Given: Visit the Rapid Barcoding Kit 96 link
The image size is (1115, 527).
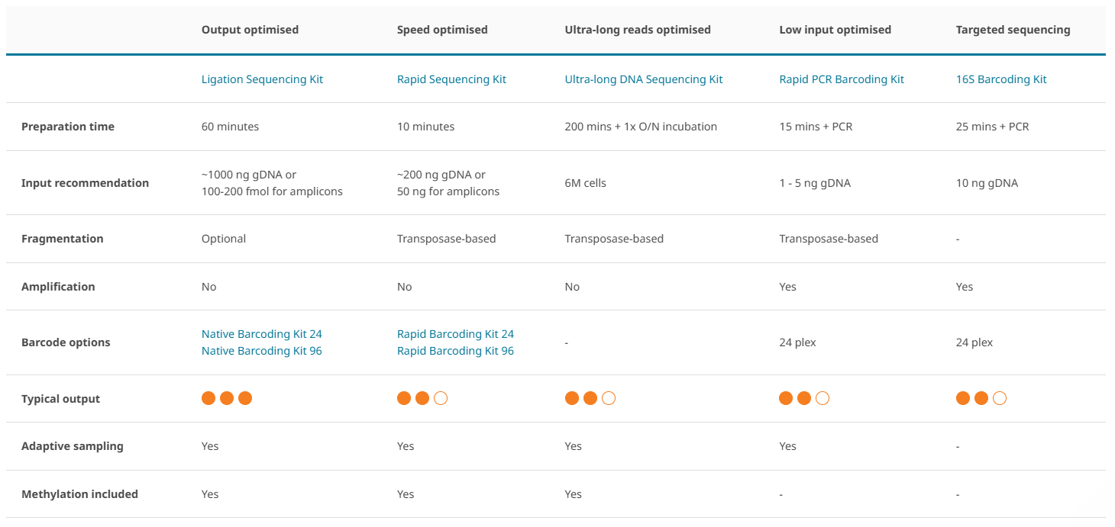Looking at the screenshot, I should point(455,351).
